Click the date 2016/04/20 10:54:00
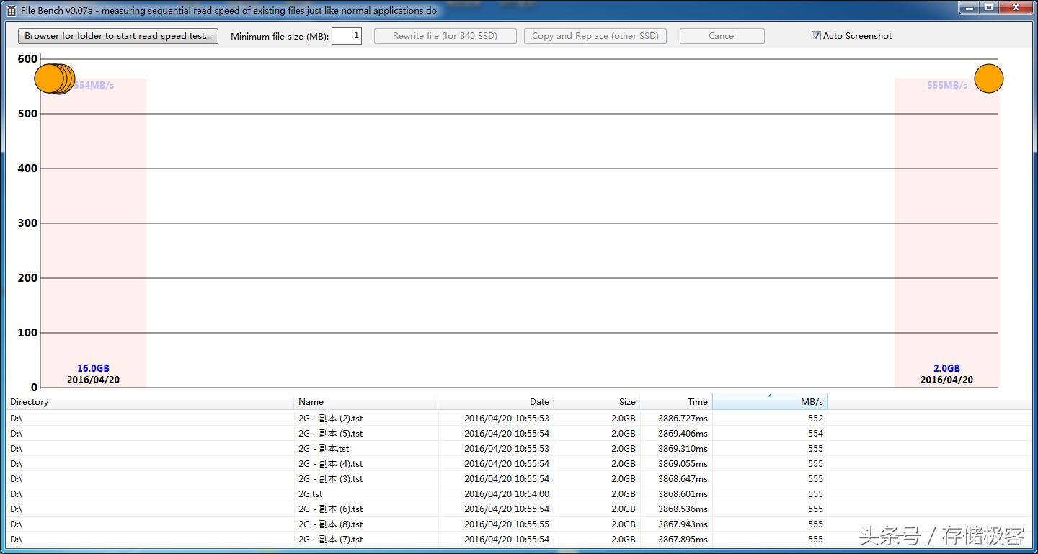Screen dimensions: 1038x554 pos(507,494)
